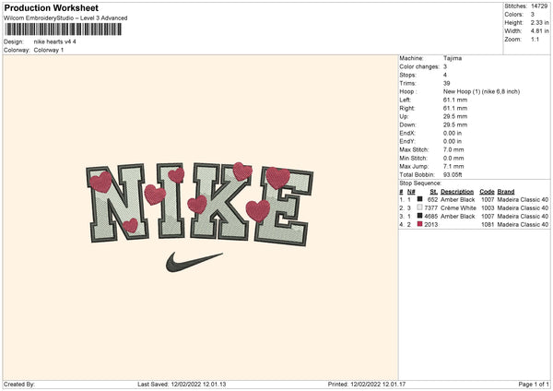Click the Height value 2.33 in
This screenshot has height=391, width=553.
click(x=539, y=22)
